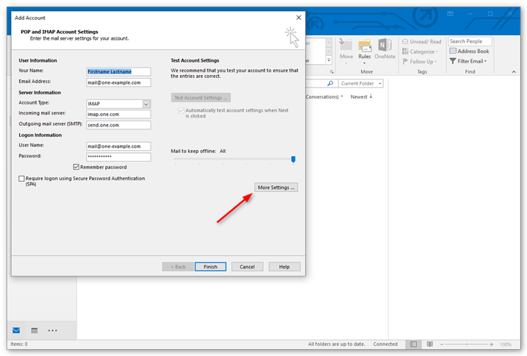
Task: Click the status bar zoom slider
Action: (x=467, y=344)
